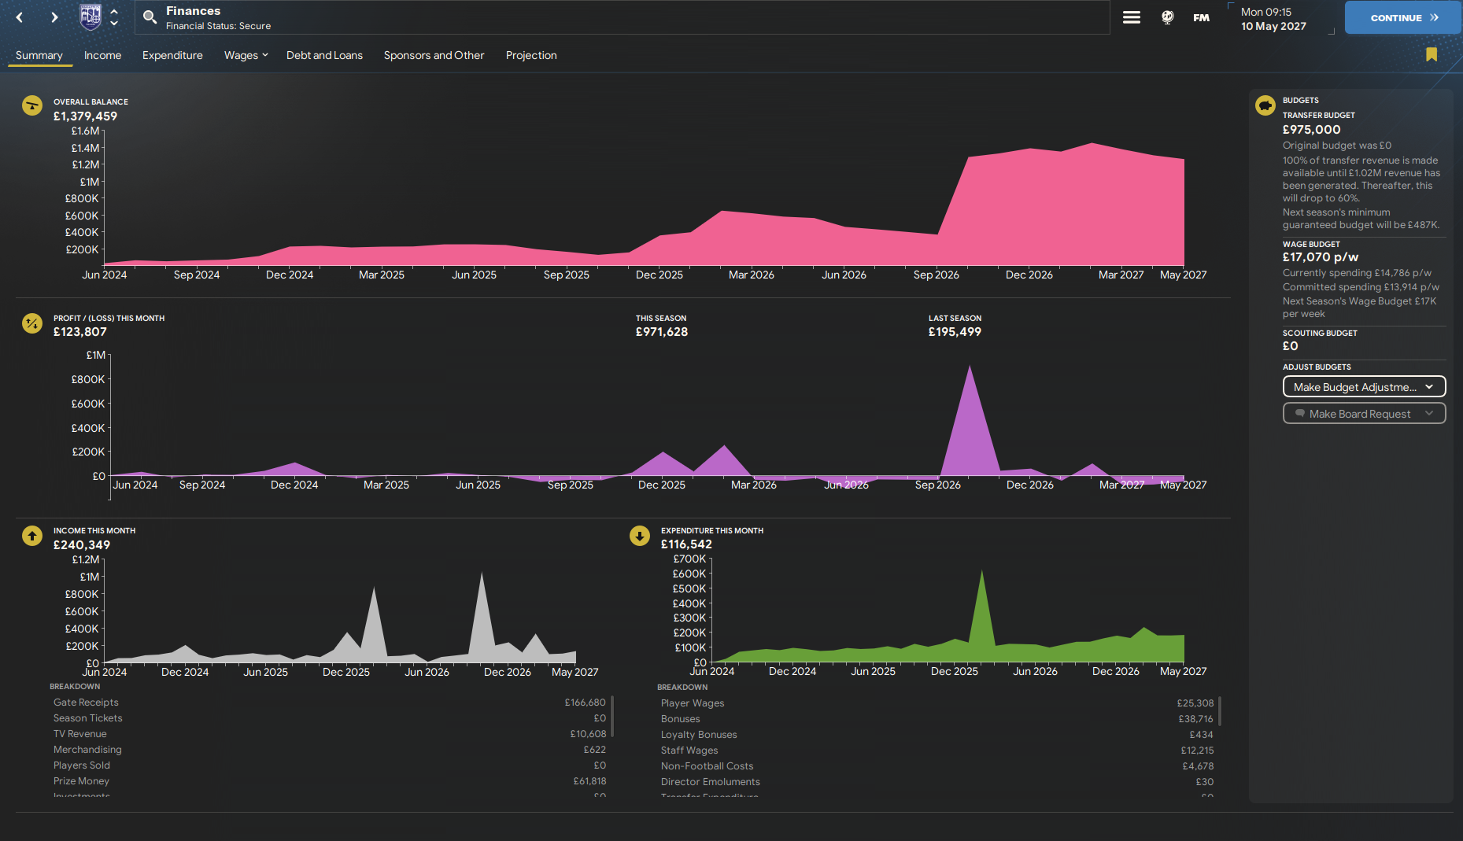
Task: Open Sponsors and Other tab
Action: [x=434, y=55]
